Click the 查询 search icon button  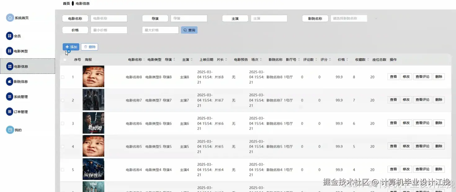pyautogui.click(x=189, y=30)
